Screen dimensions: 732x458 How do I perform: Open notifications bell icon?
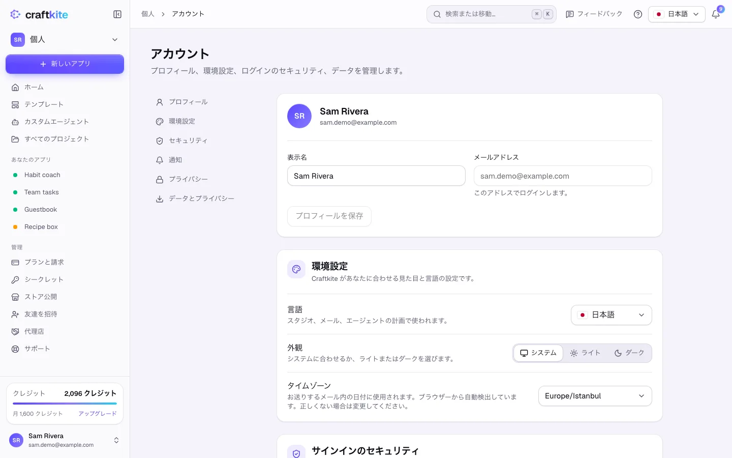pyautogui.click(x=716, y=14)
